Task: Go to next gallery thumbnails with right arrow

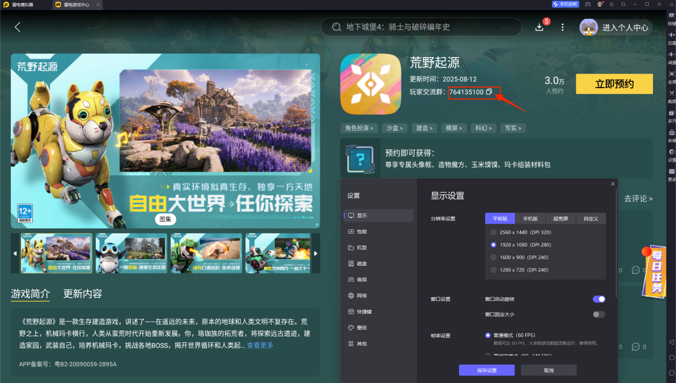Action: pyautogui.click(x=316, y=253)
